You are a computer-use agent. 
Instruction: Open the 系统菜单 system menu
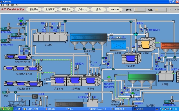(34, 9)
